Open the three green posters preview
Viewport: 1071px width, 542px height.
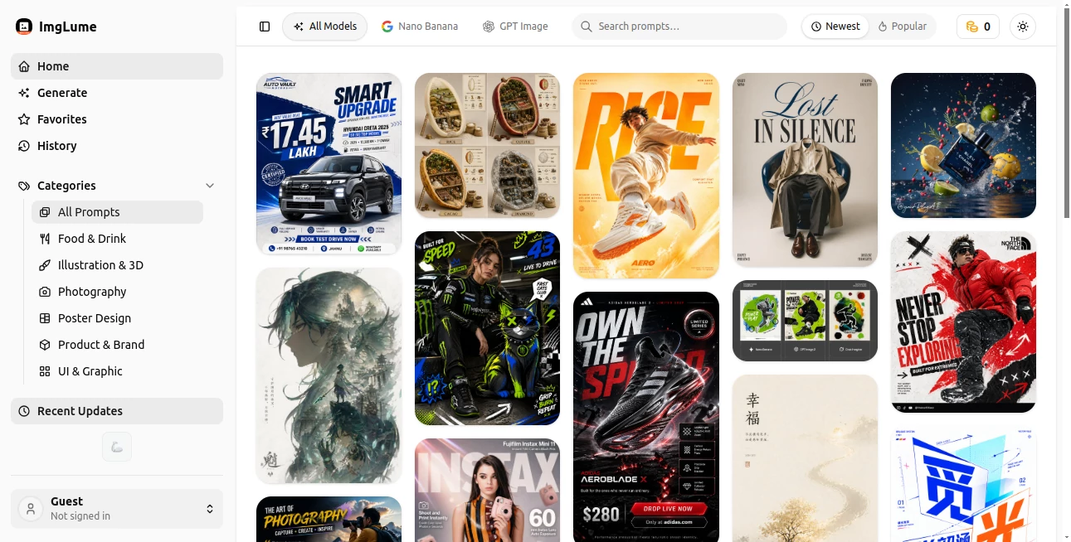(x=805, y=321)
